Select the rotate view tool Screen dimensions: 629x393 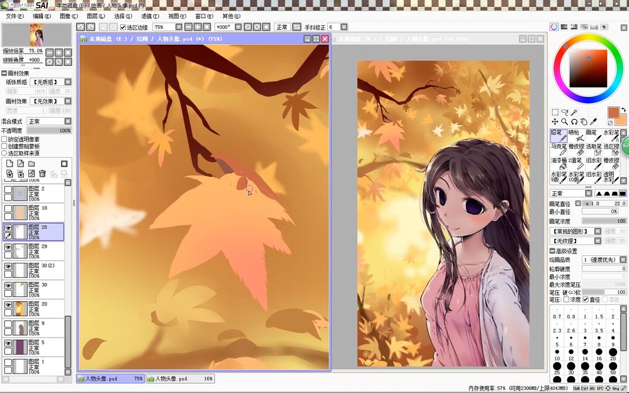point(574,121)
